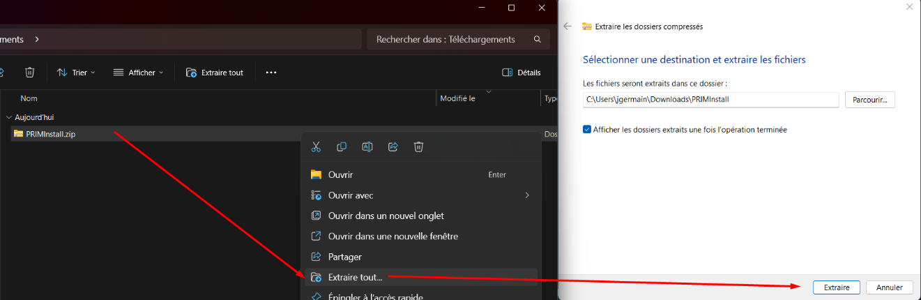The height and width of the screenshot is (300, 921).
Task: Click the Parcourir... button
Action: tap(869, 100)
